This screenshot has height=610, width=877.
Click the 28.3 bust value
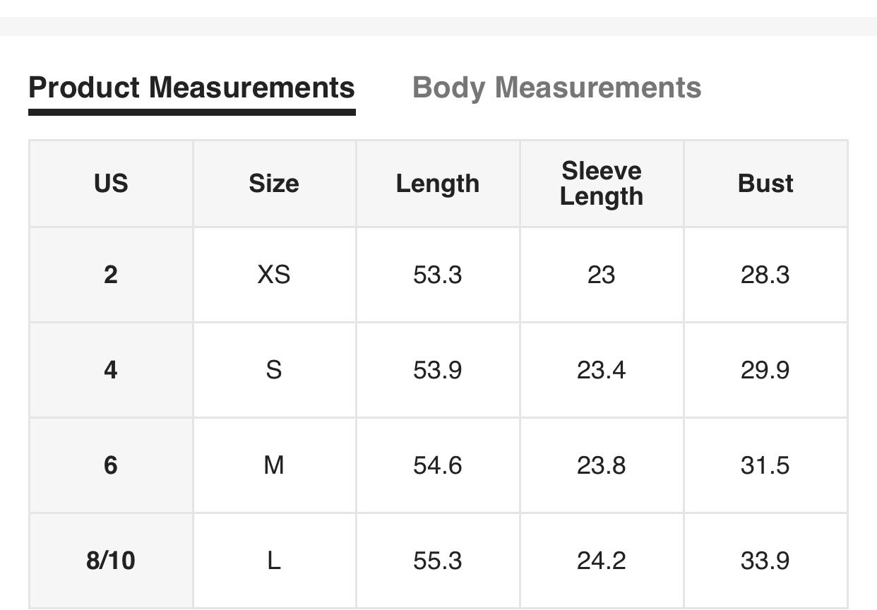765,275
